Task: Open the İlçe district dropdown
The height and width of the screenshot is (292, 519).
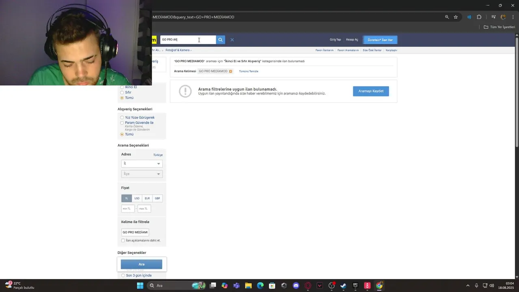Action: (142, 174)
